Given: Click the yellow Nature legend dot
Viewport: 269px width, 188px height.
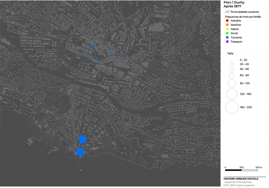Looking at the screenshot, I should tap(227, 29).
